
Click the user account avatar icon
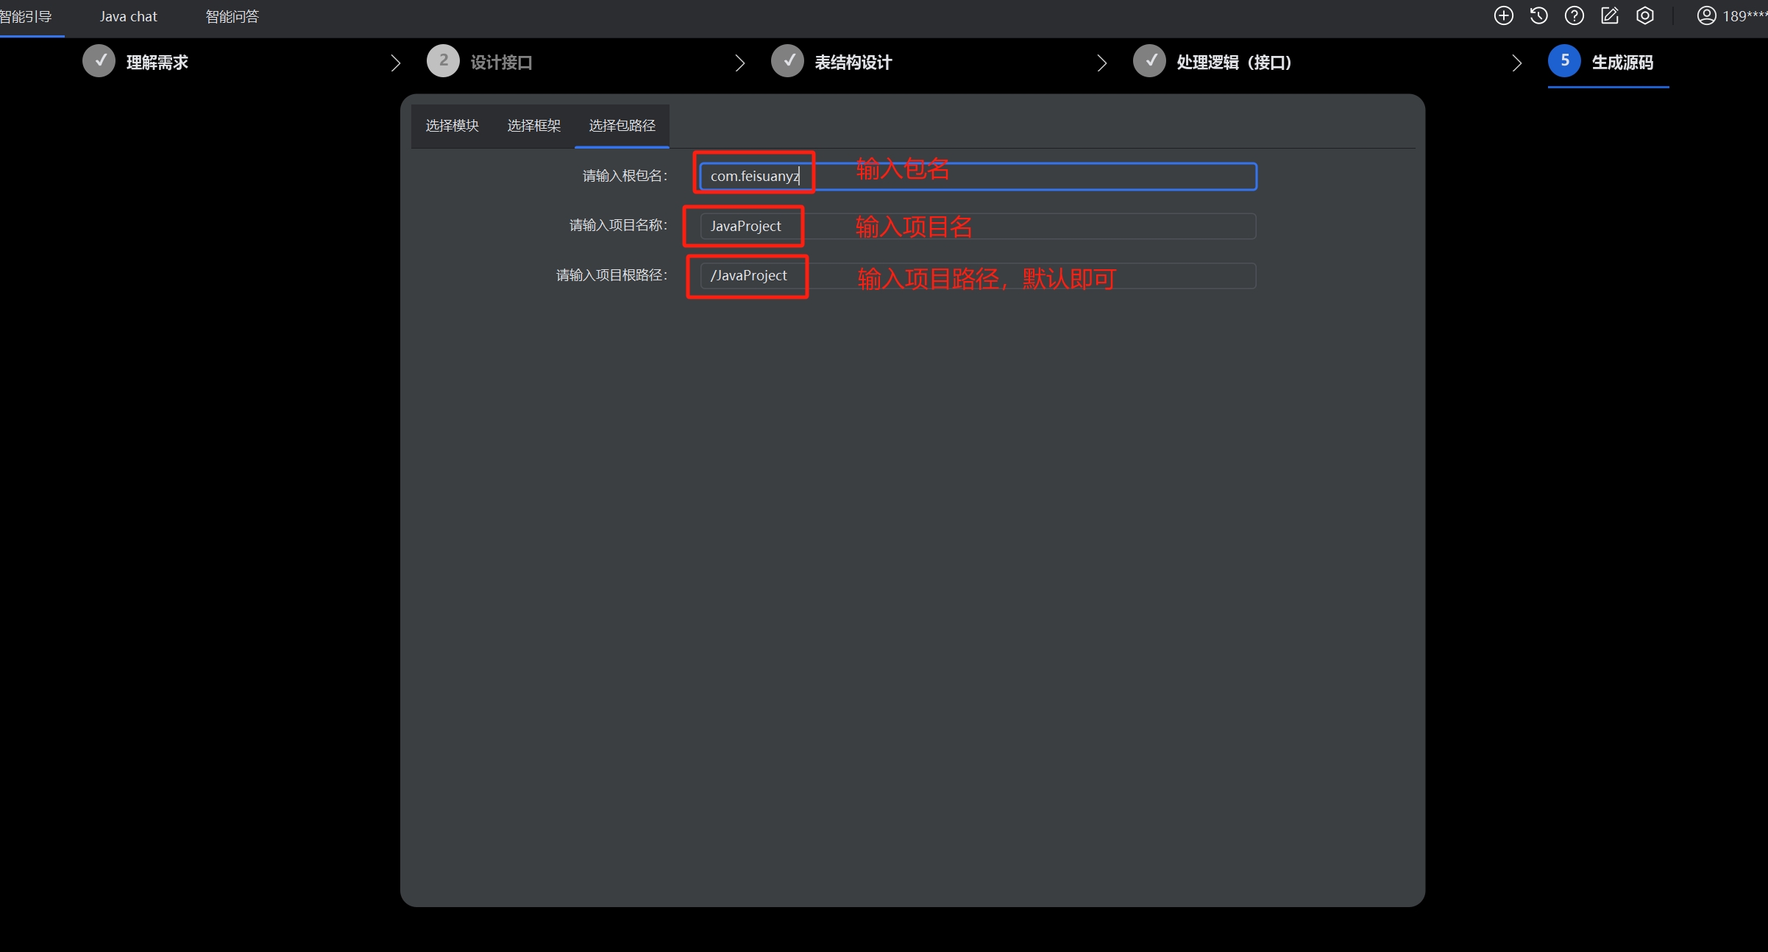pyautogui.click(x=1706, y=15)
